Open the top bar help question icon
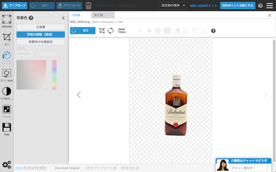The width and height of the screenshot is (276, 172). 260,6
